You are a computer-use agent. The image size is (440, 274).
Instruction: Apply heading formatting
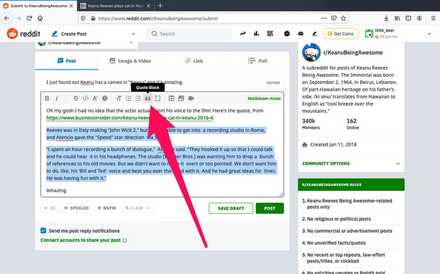click(119, 98)
